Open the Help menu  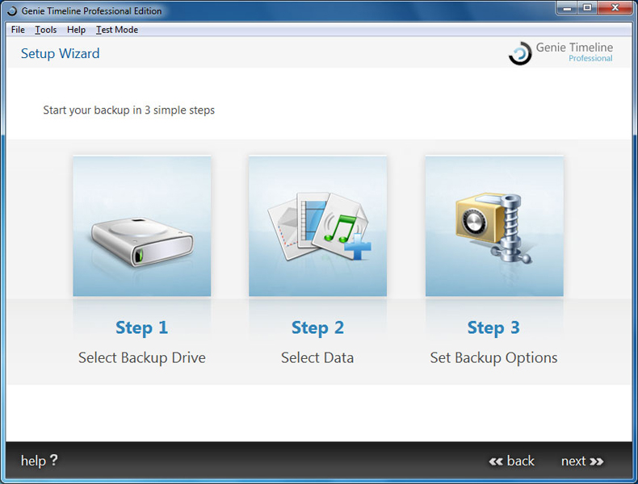(x=76, y=30)
